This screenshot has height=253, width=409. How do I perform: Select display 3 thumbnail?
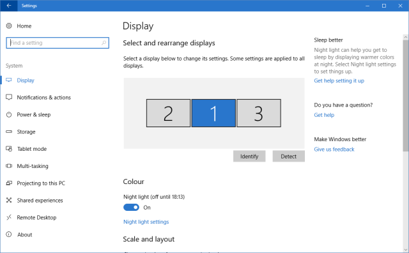click(x=259, y=113)
